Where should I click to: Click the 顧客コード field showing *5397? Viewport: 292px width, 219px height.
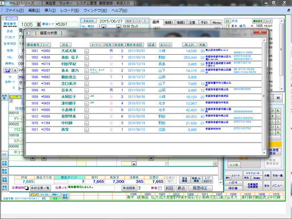[x=67, y=25]
